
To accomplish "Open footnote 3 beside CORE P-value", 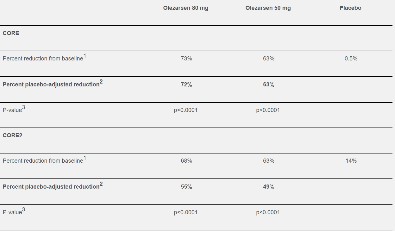I will click(24, 108).
